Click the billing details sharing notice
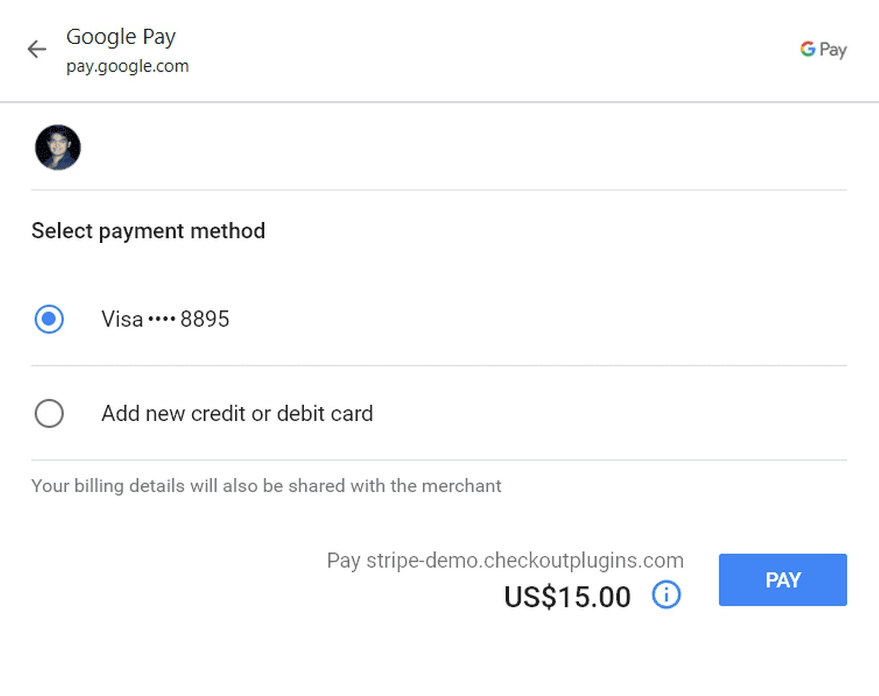The image size is (879, 696). tap(266, 486)
